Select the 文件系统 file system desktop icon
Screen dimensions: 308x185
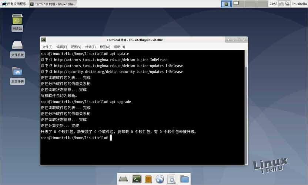coord(17,49)
